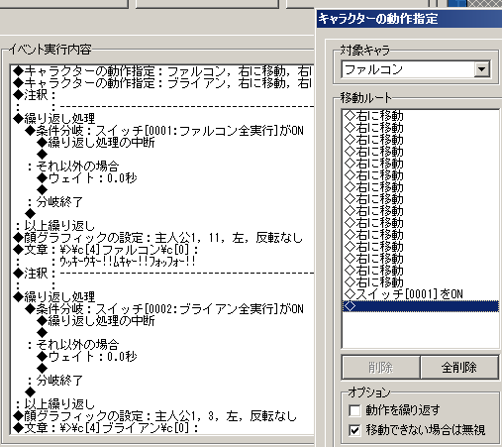Select the highlighted empty route entry diamond
502x447 pixels.
tap(421, 306)
